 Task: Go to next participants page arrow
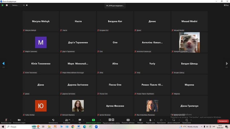[227, 64]
